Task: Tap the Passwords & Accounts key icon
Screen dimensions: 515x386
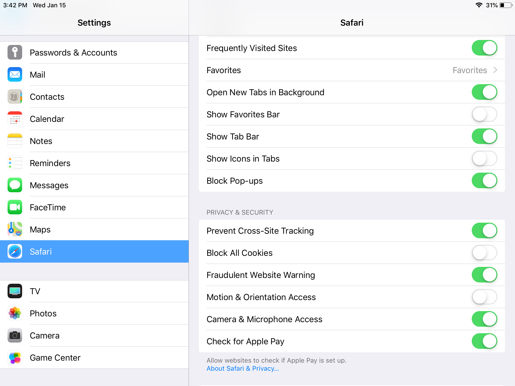Action: pyautogui.click(x=15, y=52)
